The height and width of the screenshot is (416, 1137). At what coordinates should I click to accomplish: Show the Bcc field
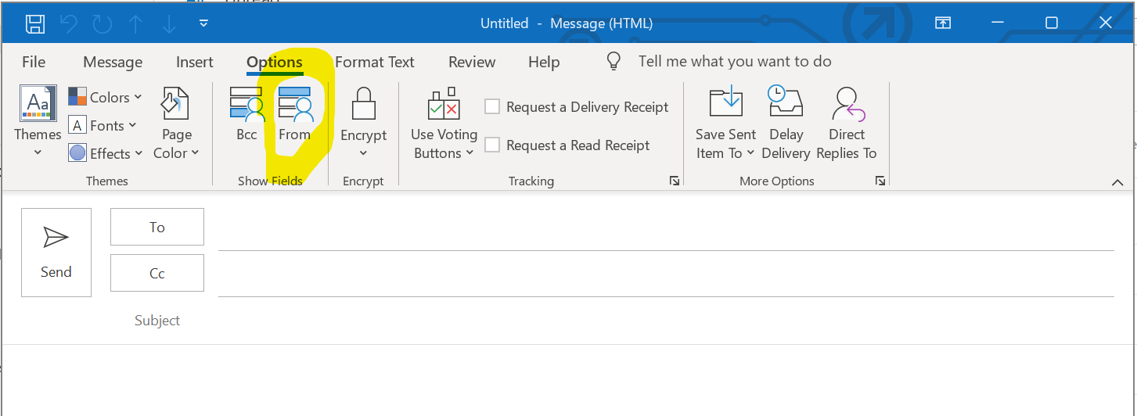tap(246, 114)
